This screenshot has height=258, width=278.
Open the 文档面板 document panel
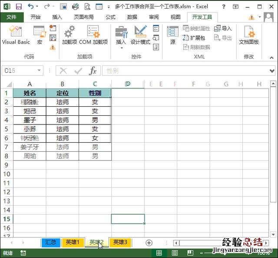(249, 36)
